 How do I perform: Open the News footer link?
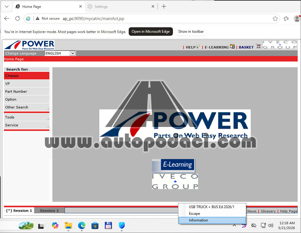[252, 211]
